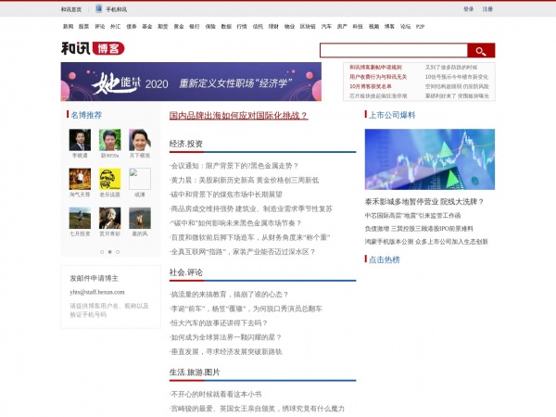Viewport: 556px width, 417px height.
Task: Open the 她能量 2020 banner
Action: click(x=191, y=82)
